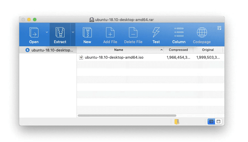Image resolution: width=248 pixels, height=142 pixels.
Task: Enable the sidebar layout view toggle
Action: click(211, 122)
